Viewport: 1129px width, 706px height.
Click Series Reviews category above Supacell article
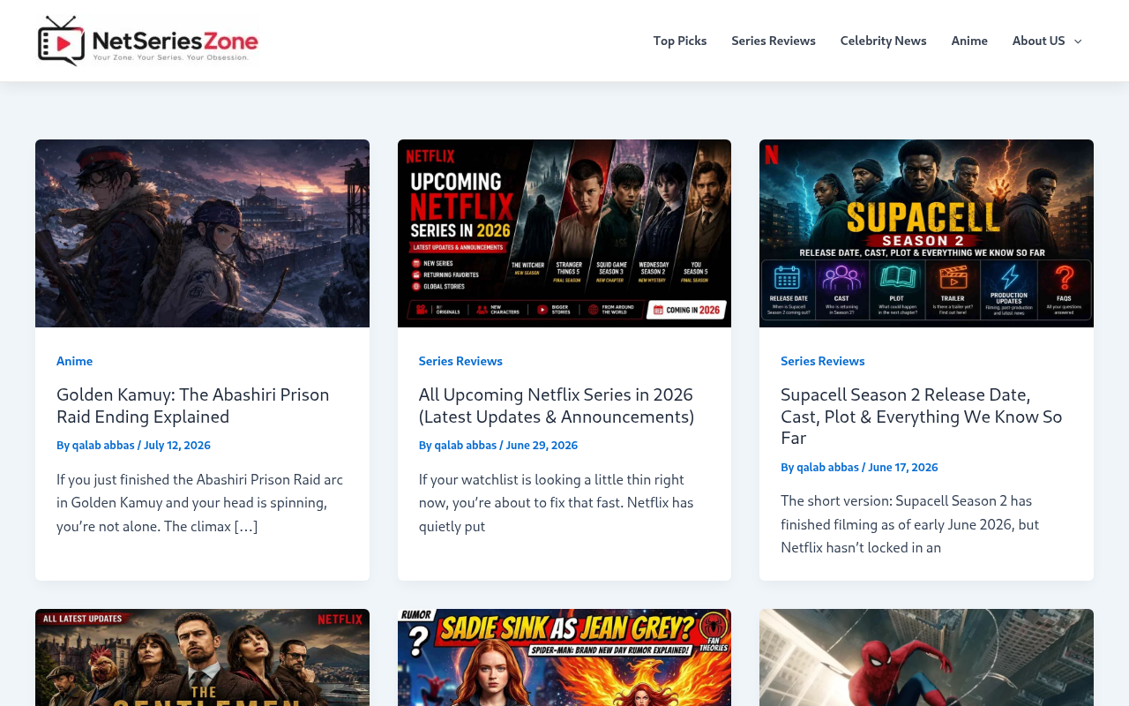click(822, 361)
